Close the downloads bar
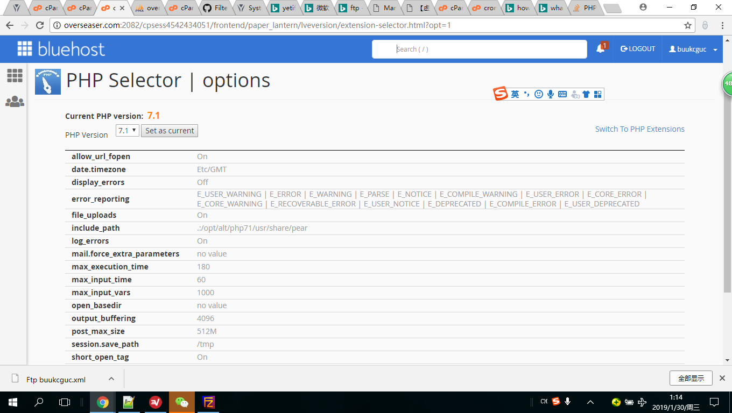The width and height of the screenshot is (732, 413). 722,378
